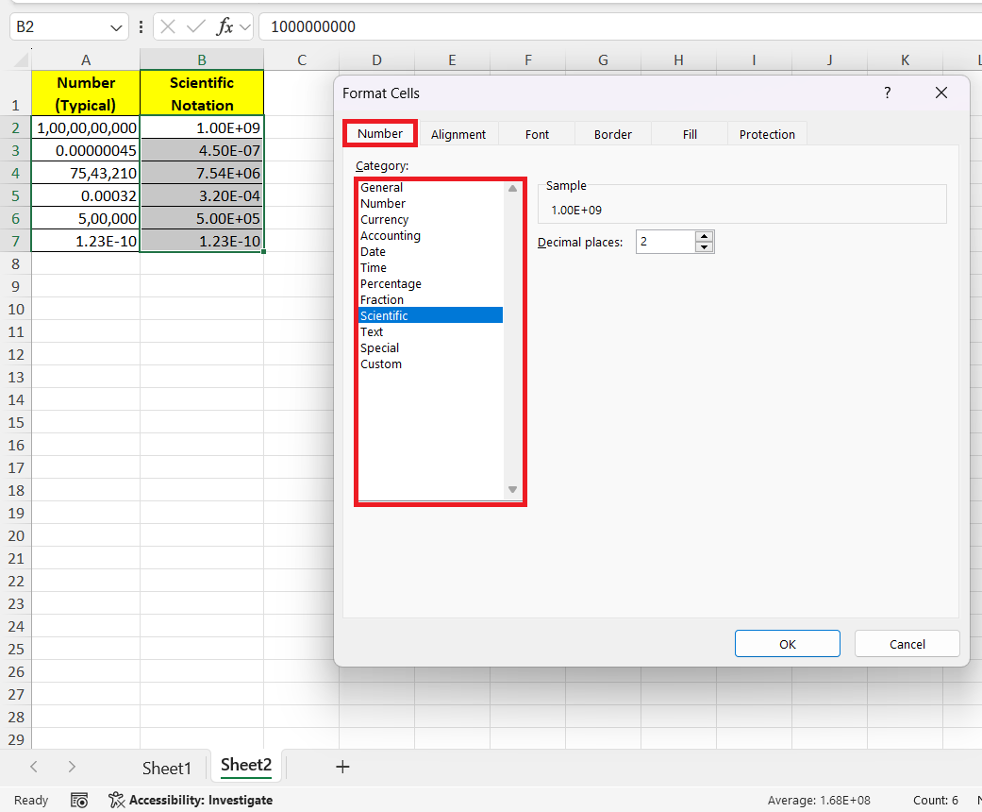Select row 8 header
This screenshot has height=812, width=982.
point(16,264)
